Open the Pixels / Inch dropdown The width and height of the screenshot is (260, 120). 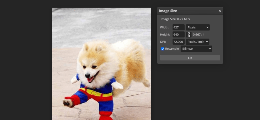tap(198, 42)
